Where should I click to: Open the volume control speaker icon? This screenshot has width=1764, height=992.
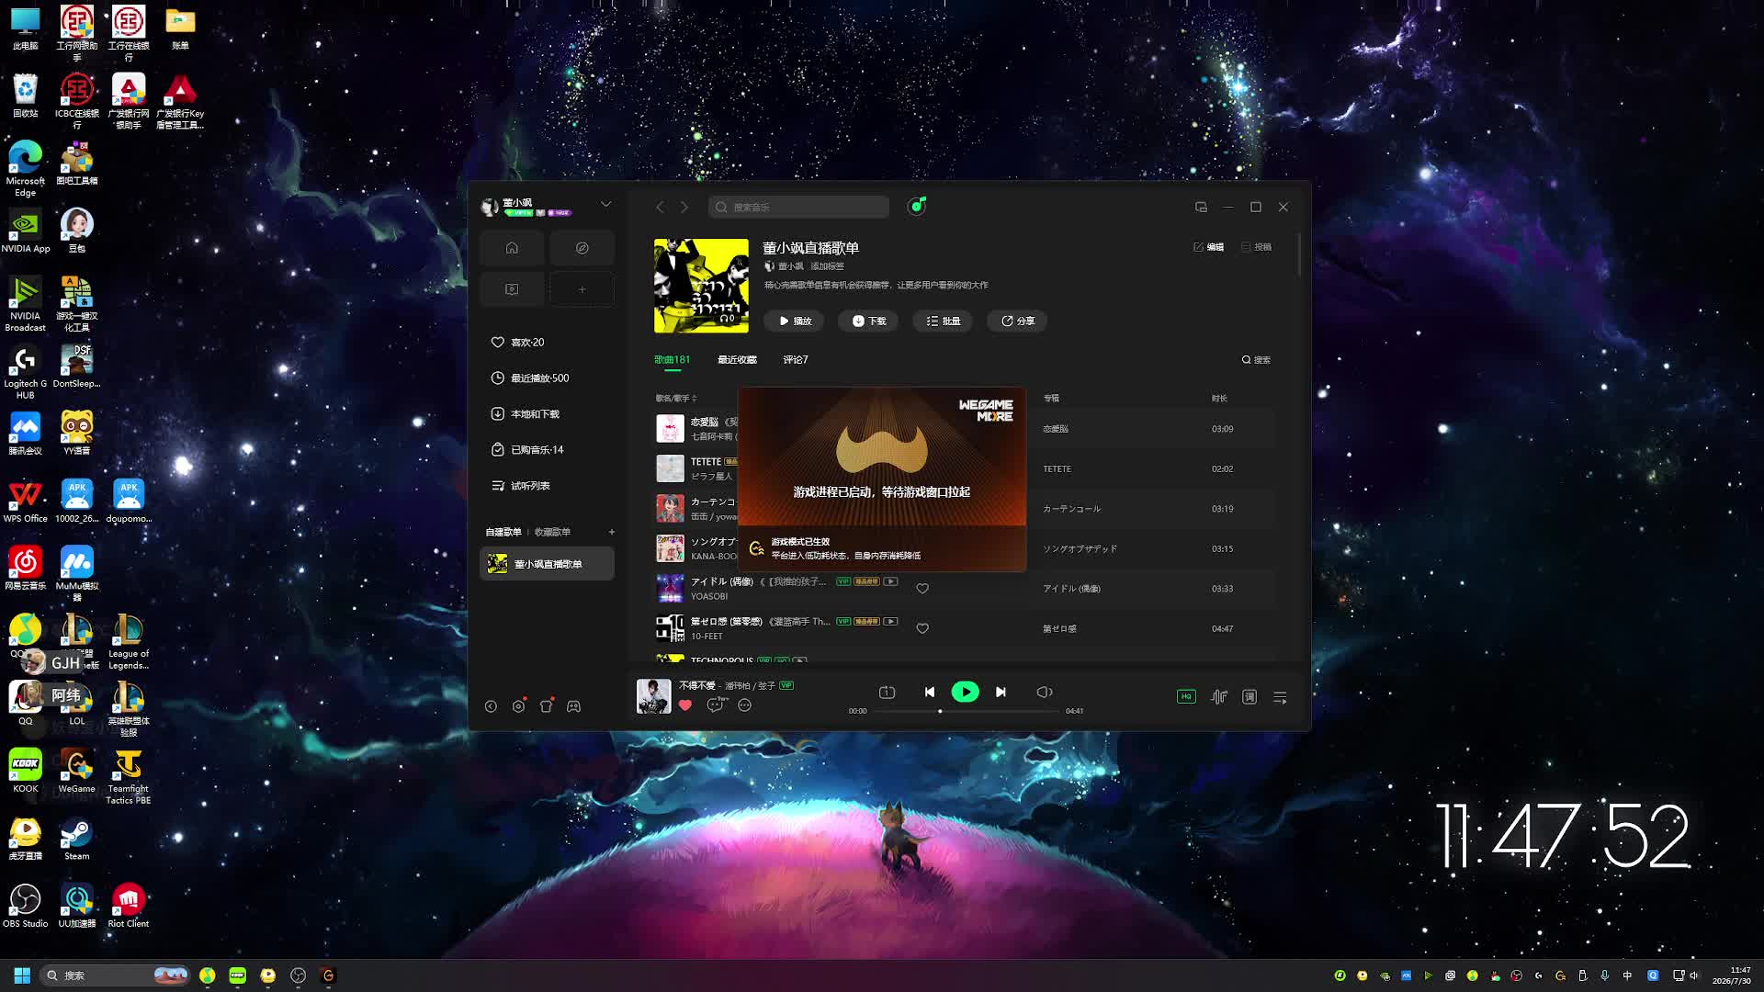coord(1045,693)
